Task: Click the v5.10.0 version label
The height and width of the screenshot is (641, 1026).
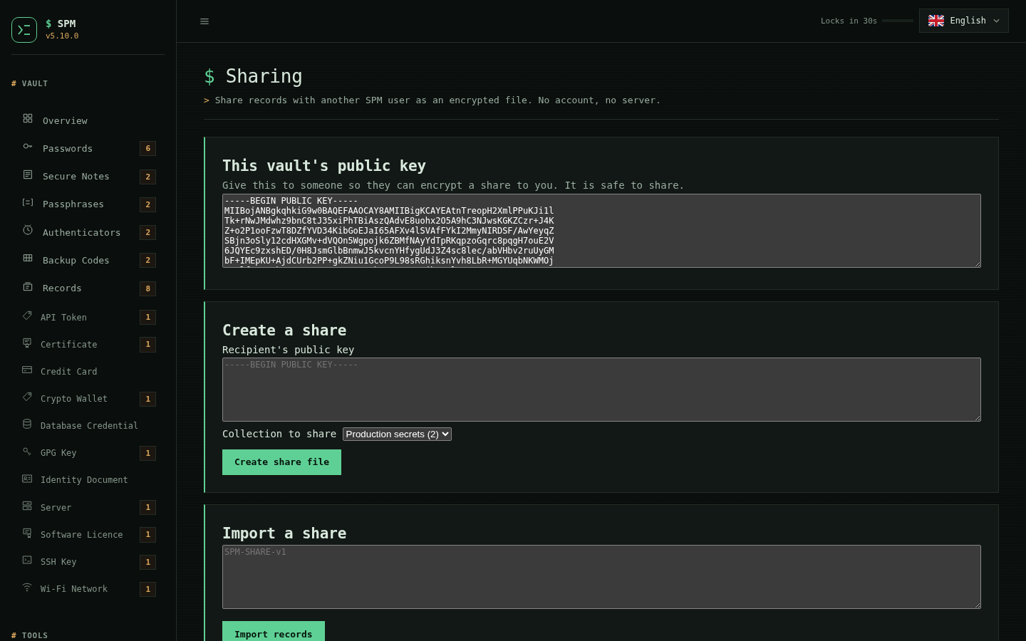Action: [62, 36]
